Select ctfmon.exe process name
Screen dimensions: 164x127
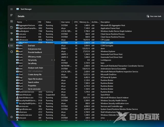[23, 40]
